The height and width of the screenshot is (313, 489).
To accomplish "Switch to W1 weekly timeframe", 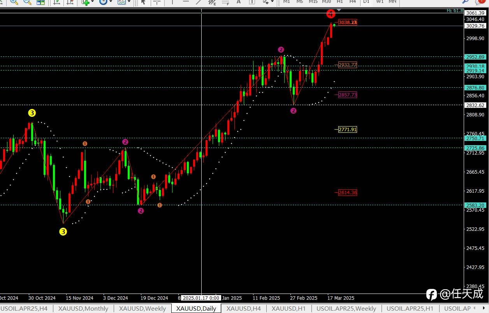I will (x=380, y=2).
